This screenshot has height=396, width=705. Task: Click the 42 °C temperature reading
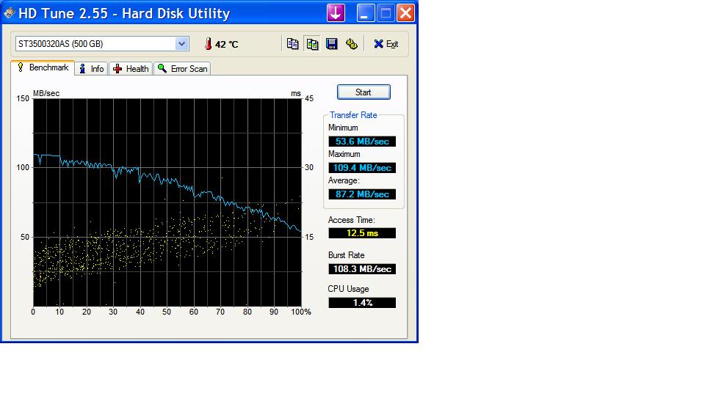pyautogui.click(x=227, y=45)
